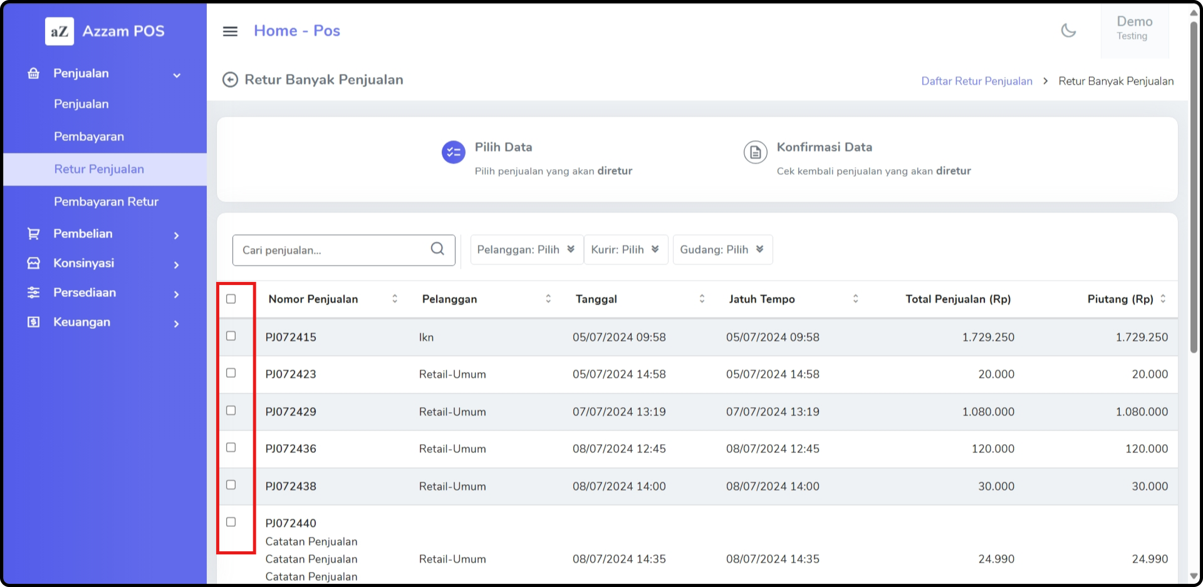
Task: Open the Pelanggan: Pilih dropdown
Action: coord(526,250)
